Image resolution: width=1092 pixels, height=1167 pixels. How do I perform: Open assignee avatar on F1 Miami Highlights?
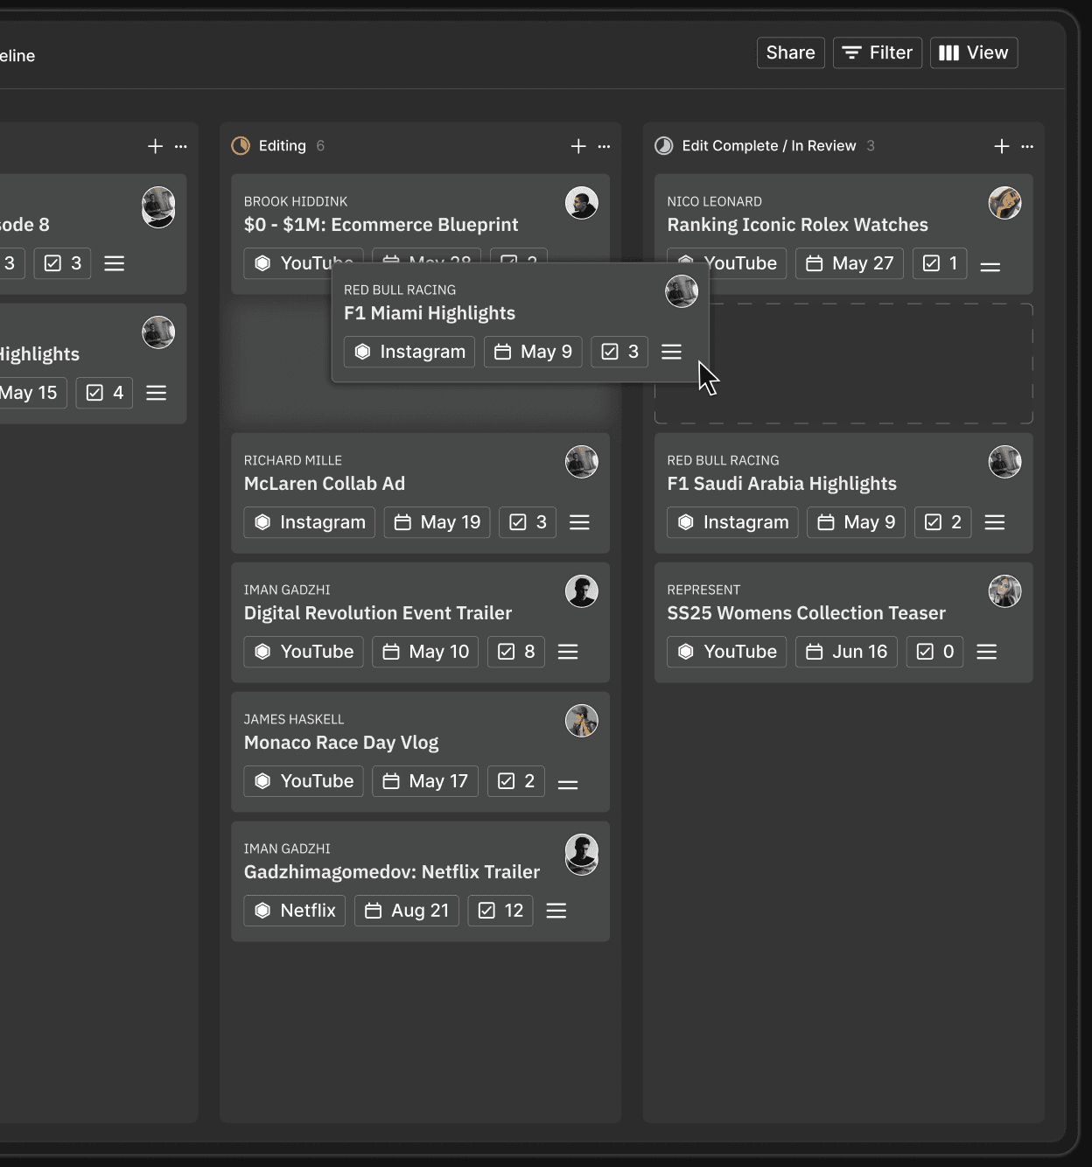click(x=682, y=291)
